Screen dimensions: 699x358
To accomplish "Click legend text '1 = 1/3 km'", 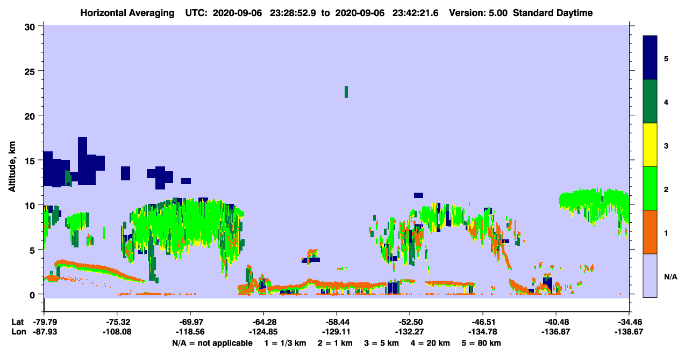I will (284, 343).
